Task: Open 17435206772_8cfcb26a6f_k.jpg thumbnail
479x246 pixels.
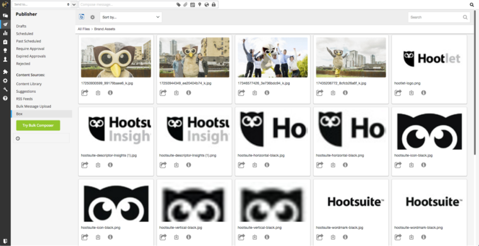Action: coord(351,57)
